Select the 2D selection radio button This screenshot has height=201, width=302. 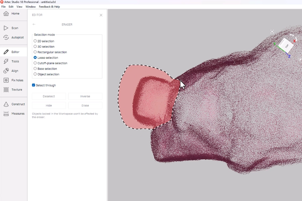35,41
